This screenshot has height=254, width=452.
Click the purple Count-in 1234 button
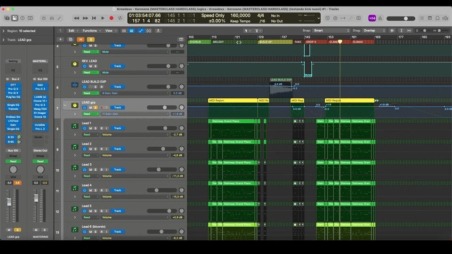372,18
